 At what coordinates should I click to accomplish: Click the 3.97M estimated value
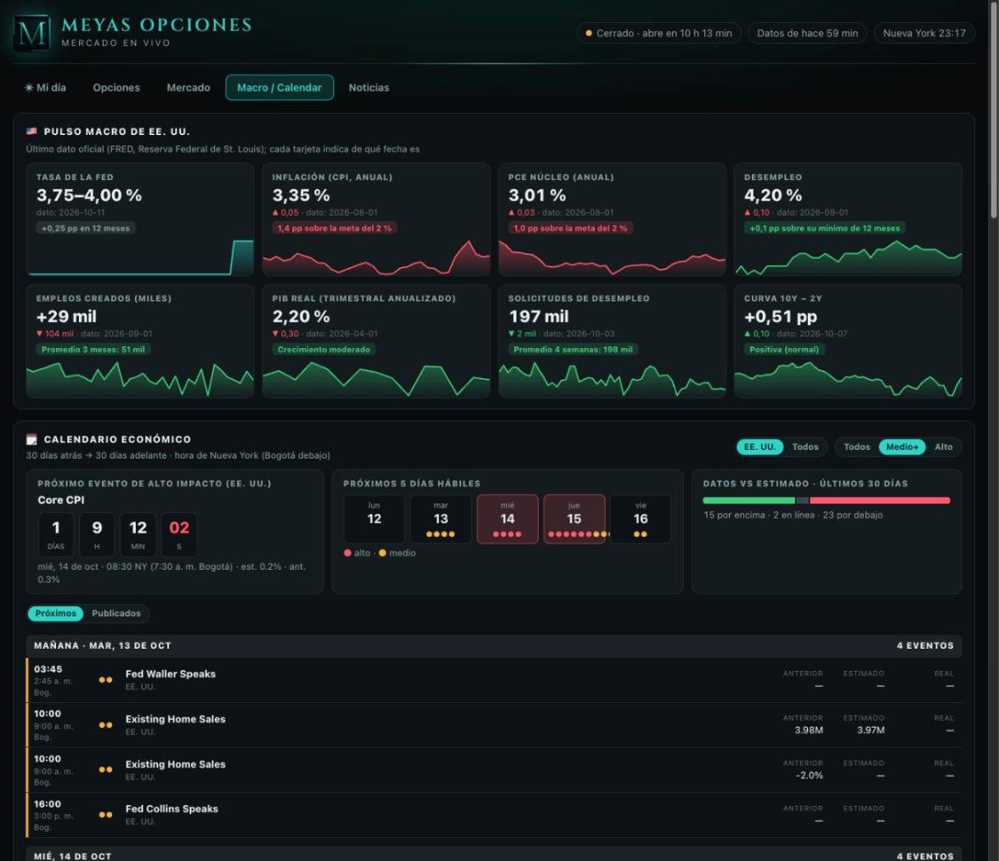tap(870, 730)
